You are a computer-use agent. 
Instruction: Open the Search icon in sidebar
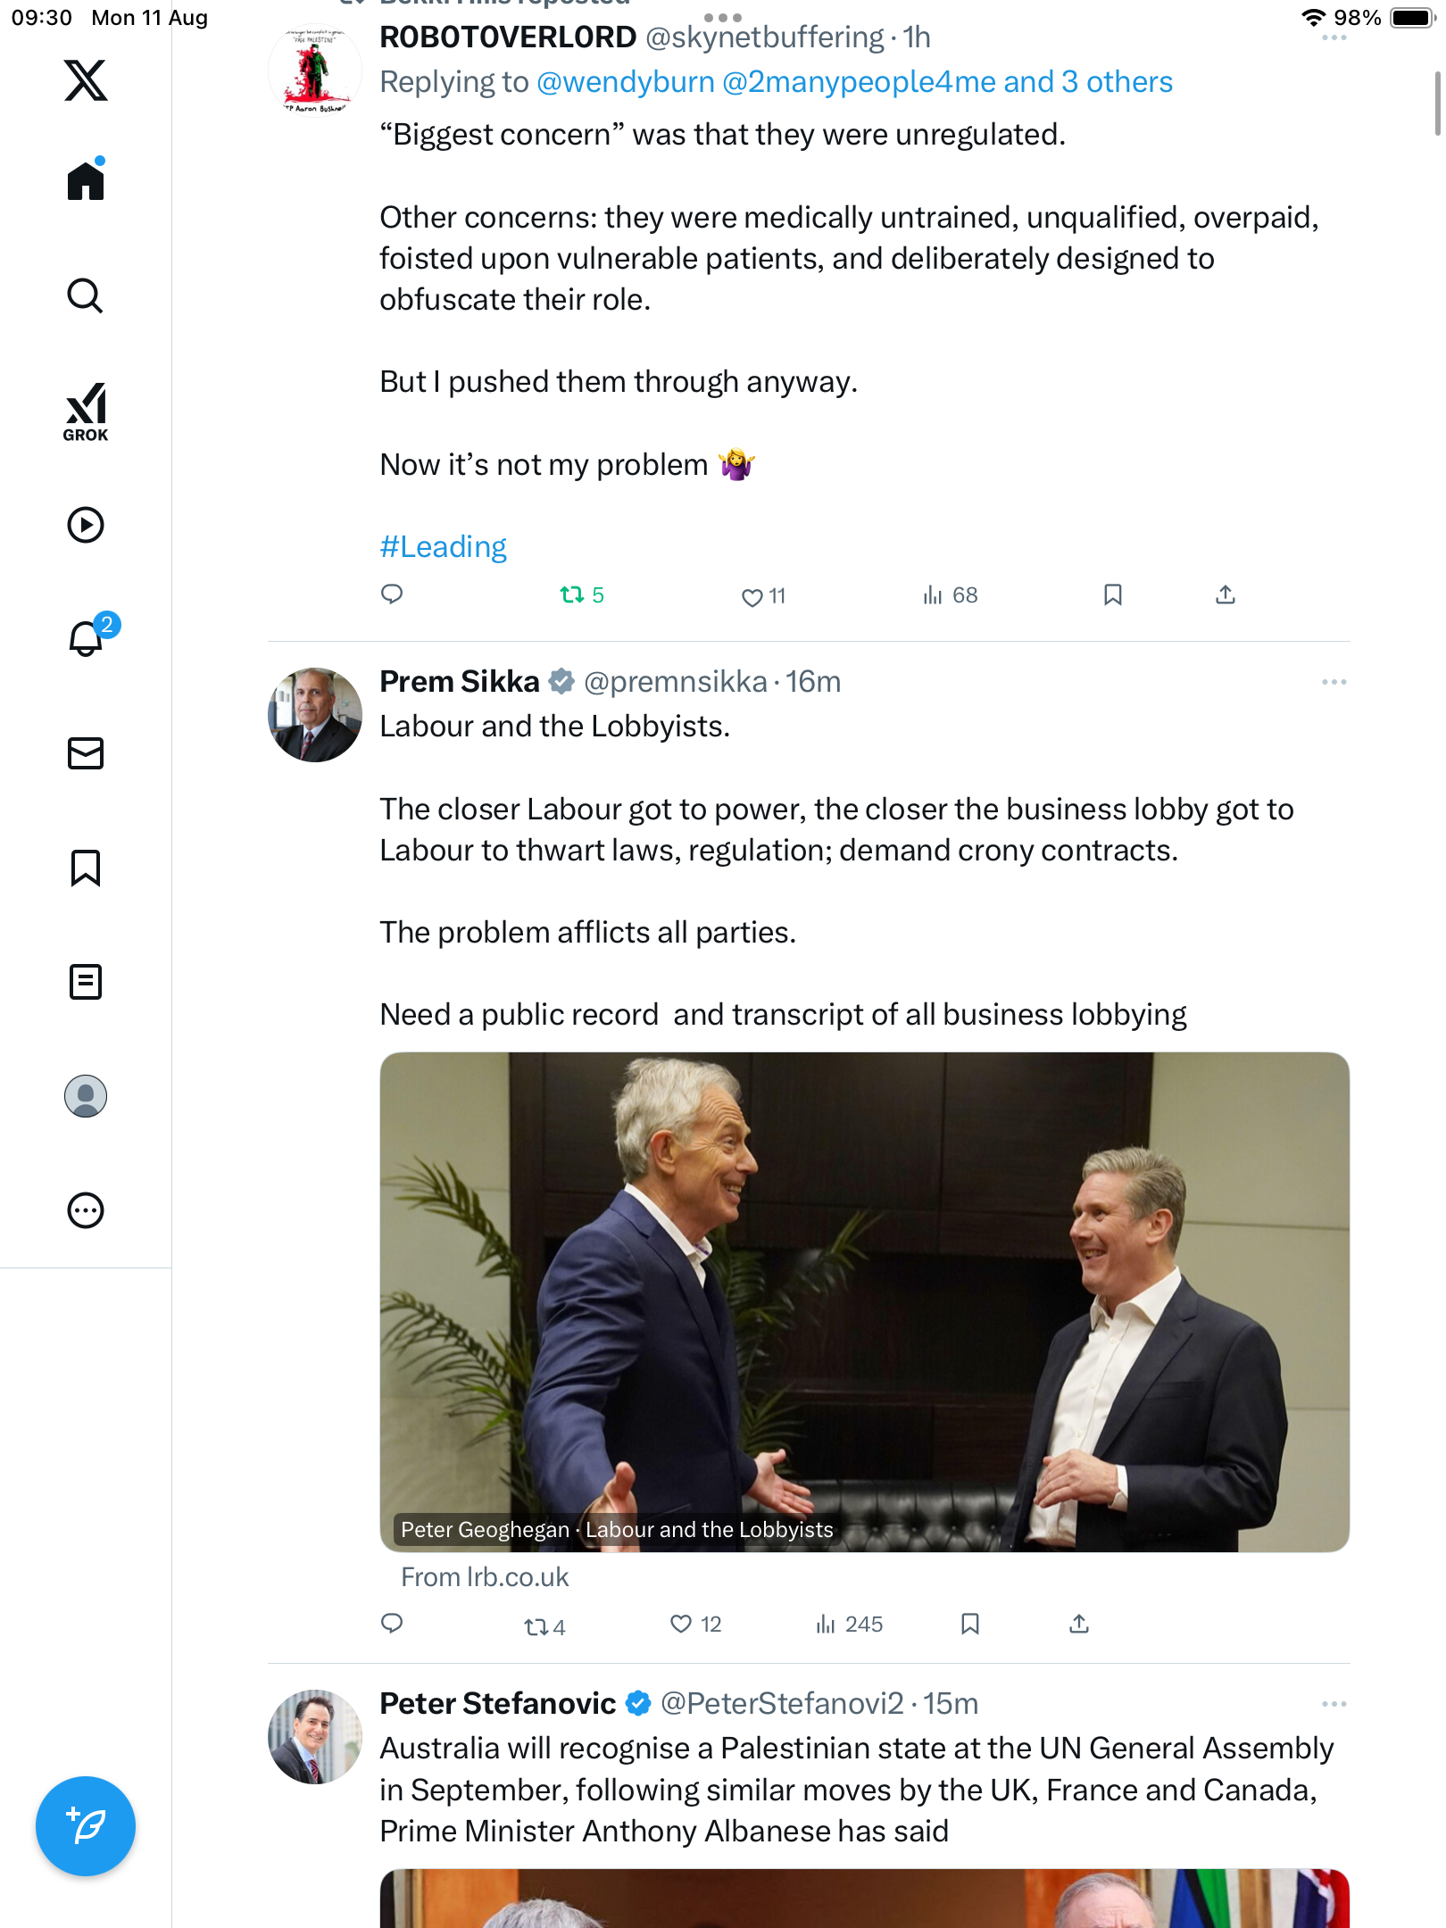coord(86,295)
